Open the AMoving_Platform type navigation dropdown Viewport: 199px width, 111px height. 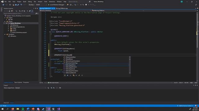[x=118, y=10]
